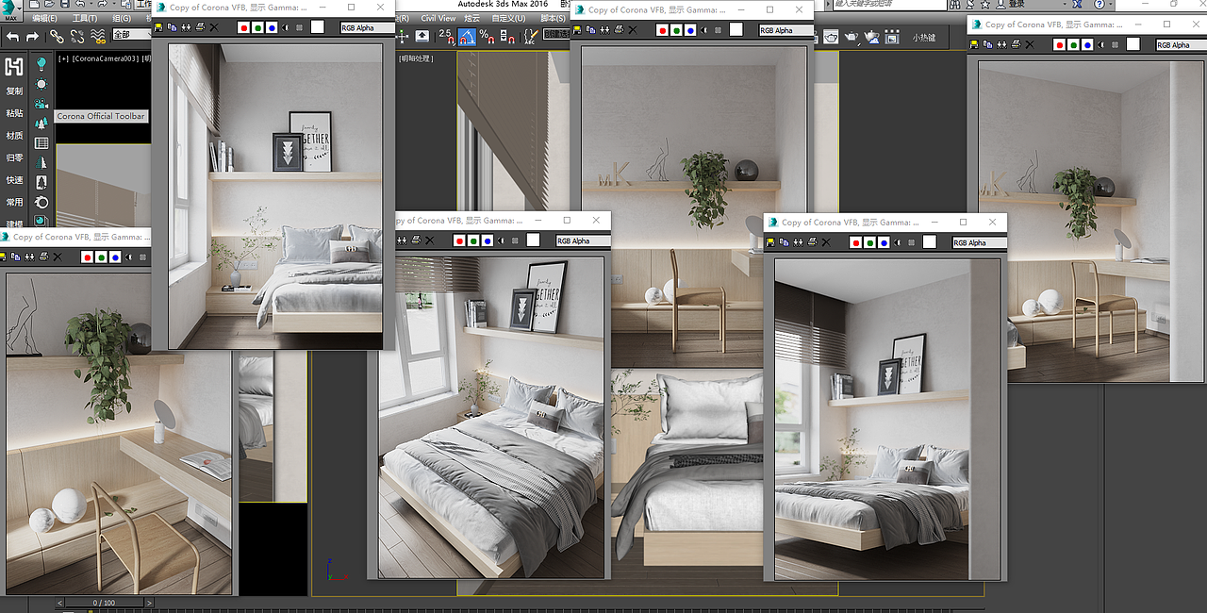Click the Corona Scatter trees icon

click(x=41, y=124)
